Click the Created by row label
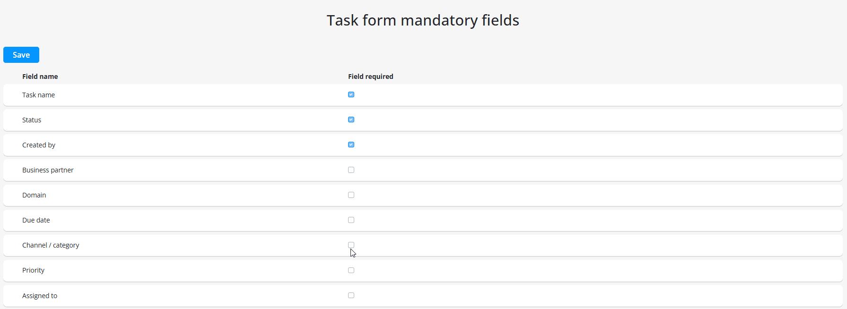Screen dimensions: 847x309 click(39, 145)
